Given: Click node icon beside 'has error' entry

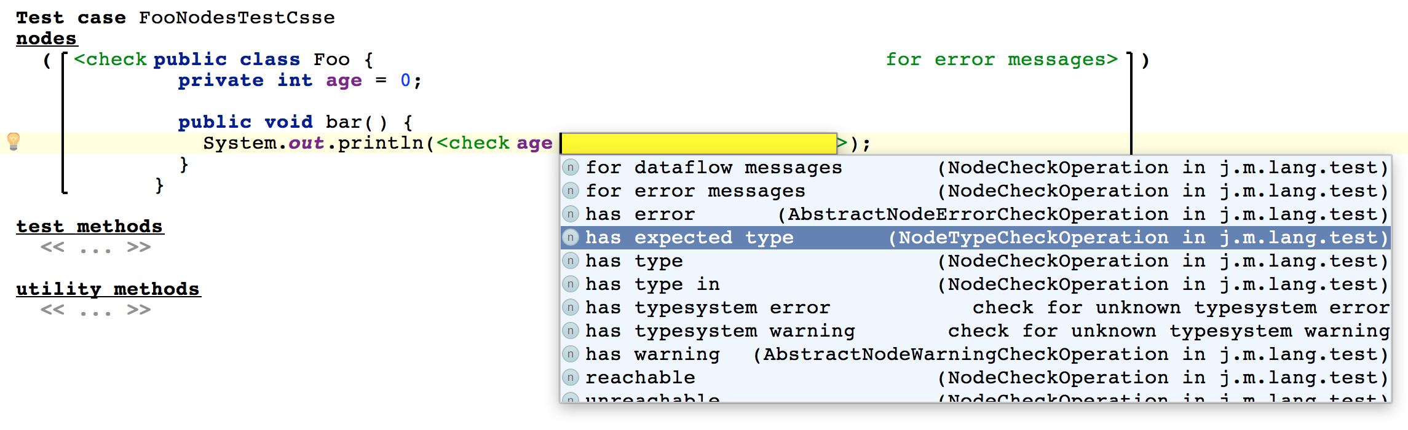Looking at the screenshot, I should point(571,214).
